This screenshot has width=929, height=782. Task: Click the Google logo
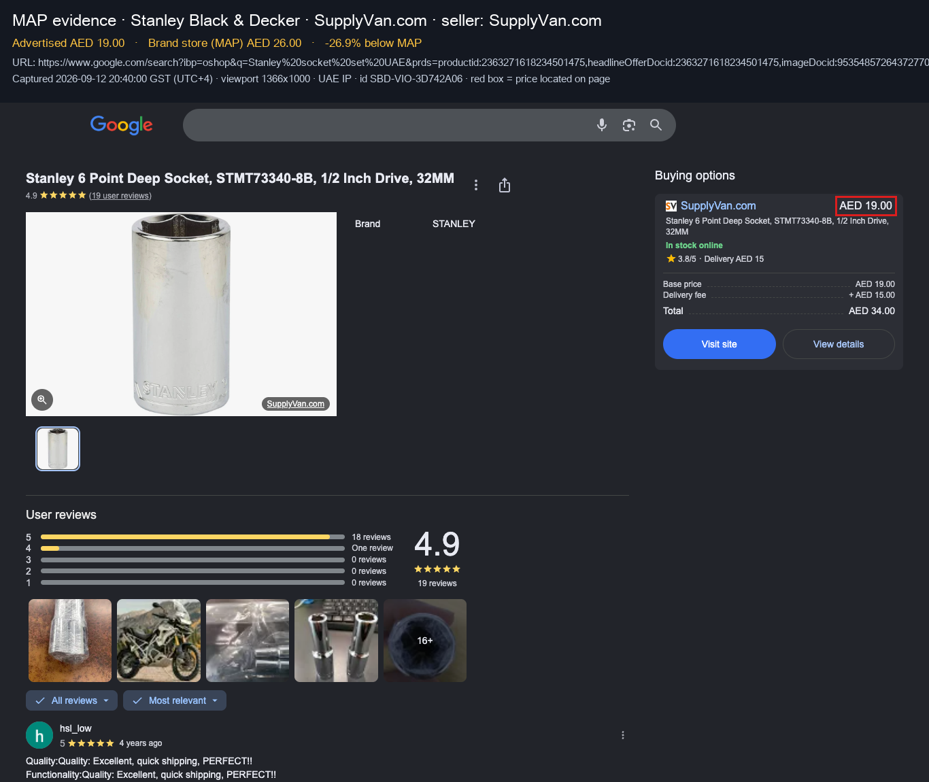coord(122,125)
